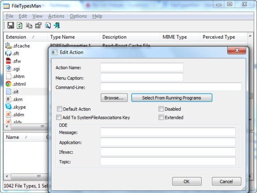Open the Options menu
Screen dimensions: 257x193
78,16
